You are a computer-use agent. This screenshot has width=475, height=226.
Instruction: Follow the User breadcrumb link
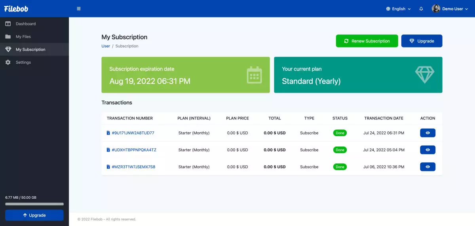point(106,46)
